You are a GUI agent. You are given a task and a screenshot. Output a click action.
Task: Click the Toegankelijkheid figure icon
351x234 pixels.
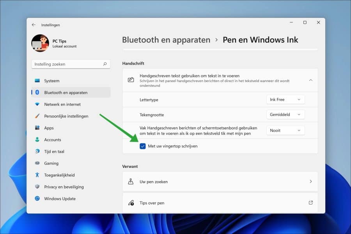pyautogui.click(x=37, y=175)
